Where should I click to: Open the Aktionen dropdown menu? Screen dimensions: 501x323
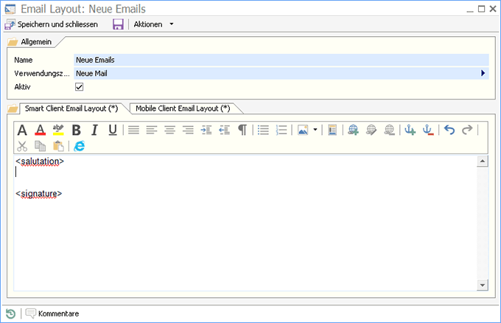click(x=153, y=24)
